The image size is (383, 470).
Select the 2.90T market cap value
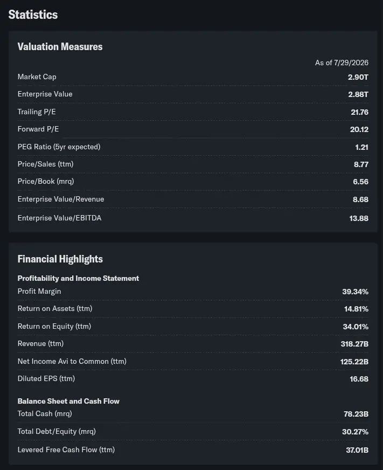point(358,77)
